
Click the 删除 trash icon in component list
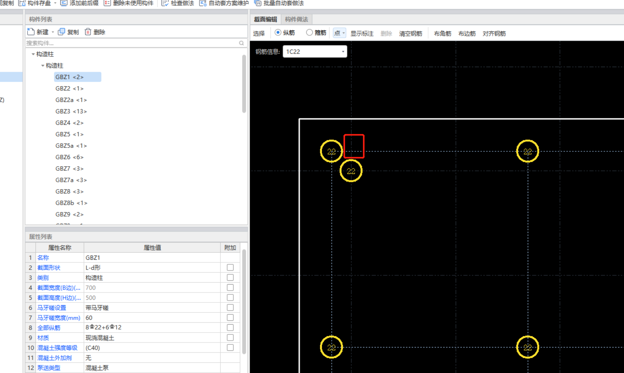[x=88, y=32]
